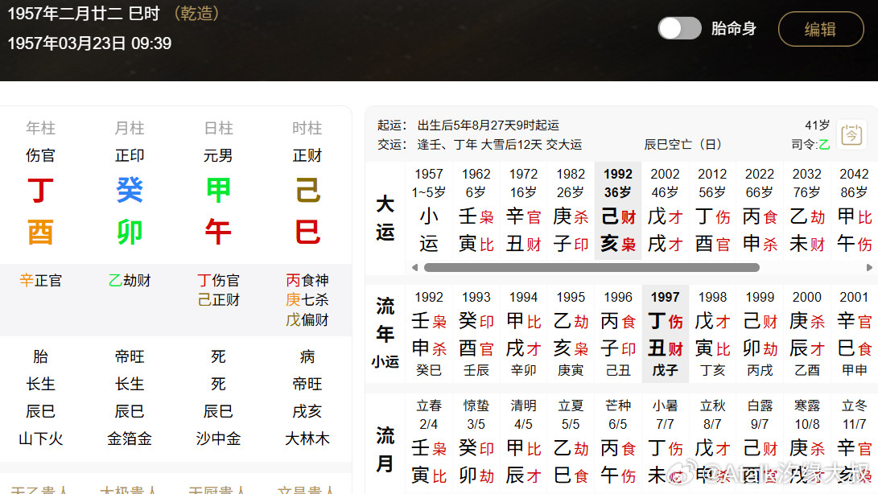
Task: Select 流年 1993 癸酉
Action: coord(476,334)
